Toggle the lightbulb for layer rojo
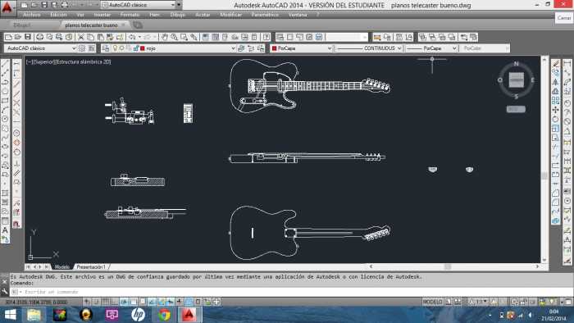Image resolution: width=574 pixels, height=323 pixels. pos(115,48)
